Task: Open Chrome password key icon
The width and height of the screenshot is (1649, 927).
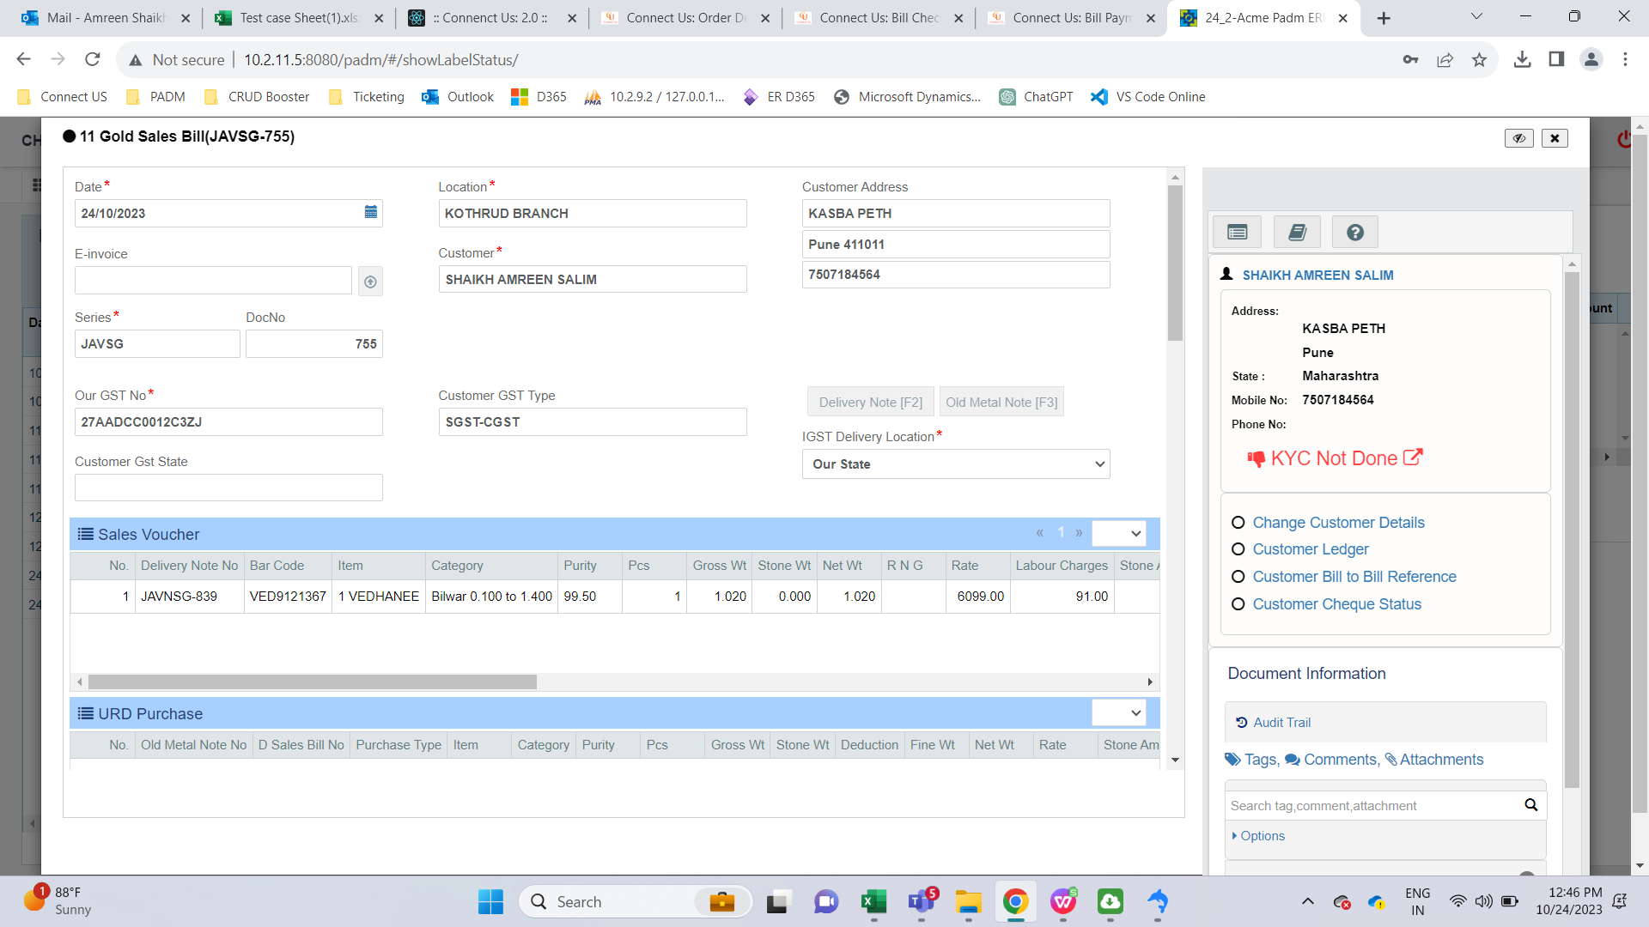Action: (1410, 59)
